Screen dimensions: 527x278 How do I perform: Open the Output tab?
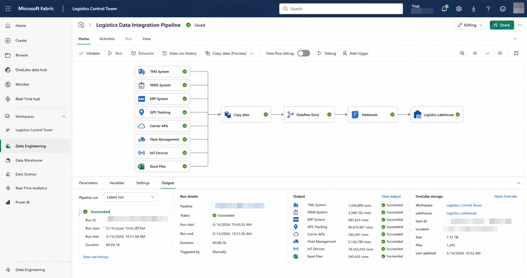(168, 183)
